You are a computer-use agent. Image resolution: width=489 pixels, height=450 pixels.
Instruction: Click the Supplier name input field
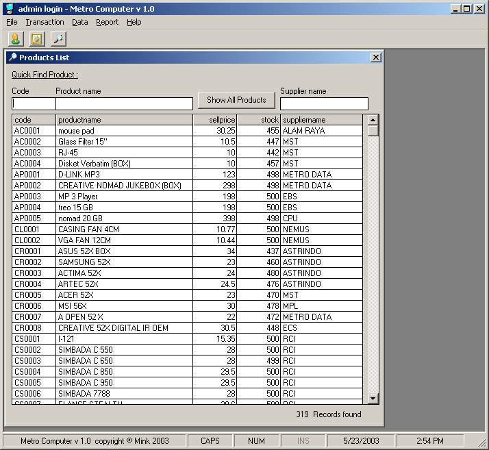pyautogui.click(x=324, y=103)
